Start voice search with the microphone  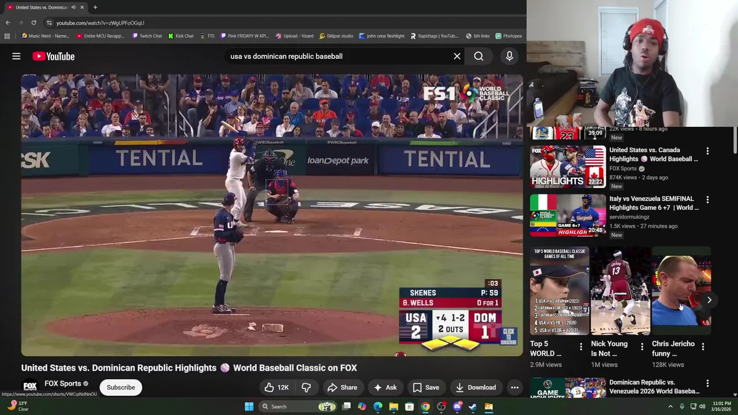509,56
